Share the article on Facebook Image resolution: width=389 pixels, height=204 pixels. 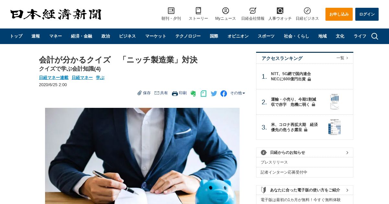click(224, 94)
